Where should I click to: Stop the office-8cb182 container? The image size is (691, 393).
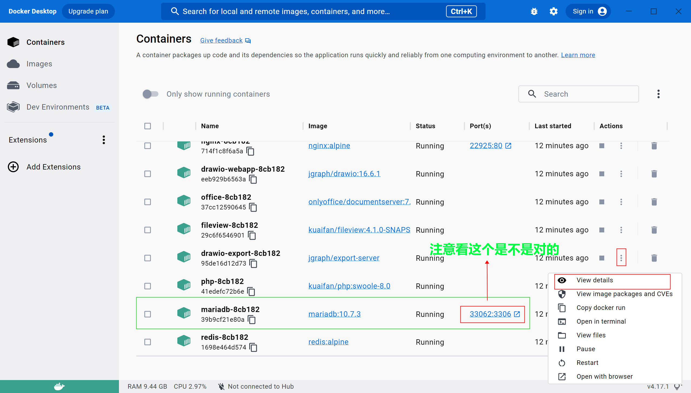pos(602,202)
